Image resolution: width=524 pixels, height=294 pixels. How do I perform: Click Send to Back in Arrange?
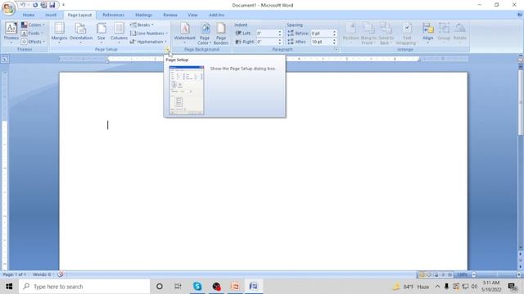(386, 33)
